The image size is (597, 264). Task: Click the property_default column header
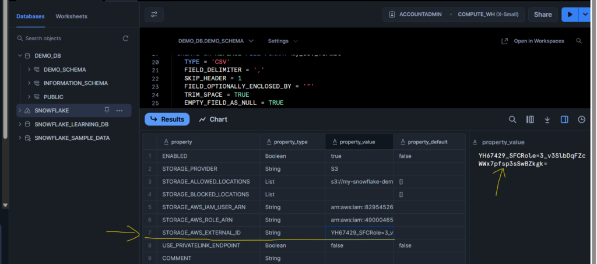coord(430,142)
